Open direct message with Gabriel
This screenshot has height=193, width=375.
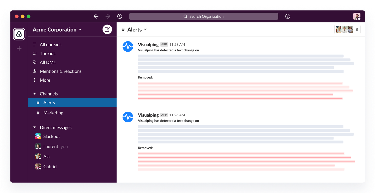tap(50, 166)
